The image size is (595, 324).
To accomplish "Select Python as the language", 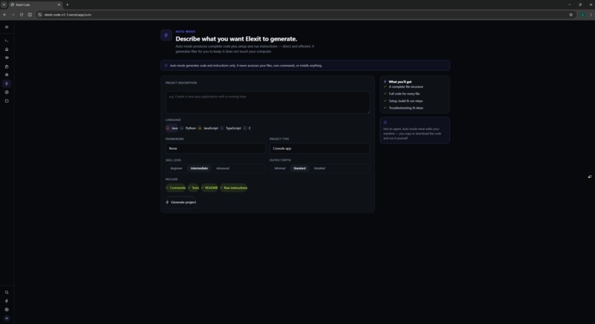I will coord(188,128).
